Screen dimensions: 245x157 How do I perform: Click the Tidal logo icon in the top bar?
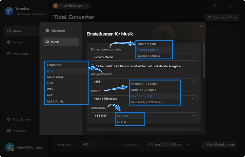(55, 6)
